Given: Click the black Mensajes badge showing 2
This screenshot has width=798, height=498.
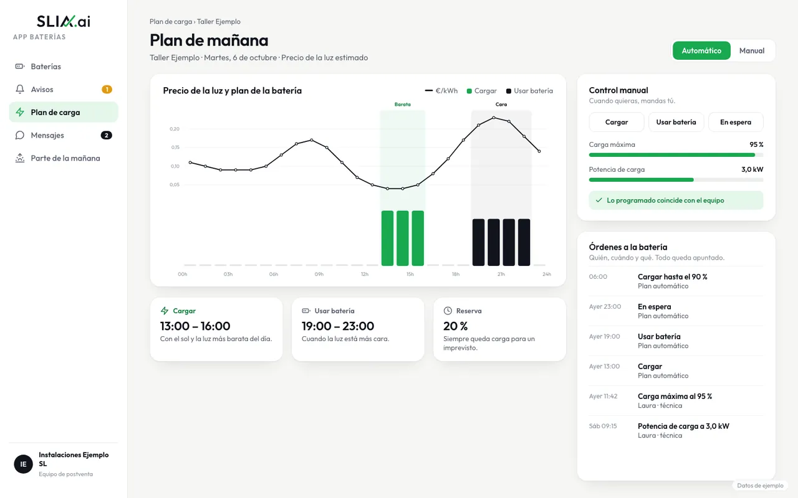Looking at the screenshot, I should point(107,135).
